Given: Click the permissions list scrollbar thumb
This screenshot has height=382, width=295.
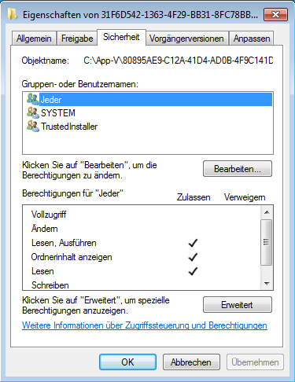Looking at the screenshot, I should click(267, 242).
